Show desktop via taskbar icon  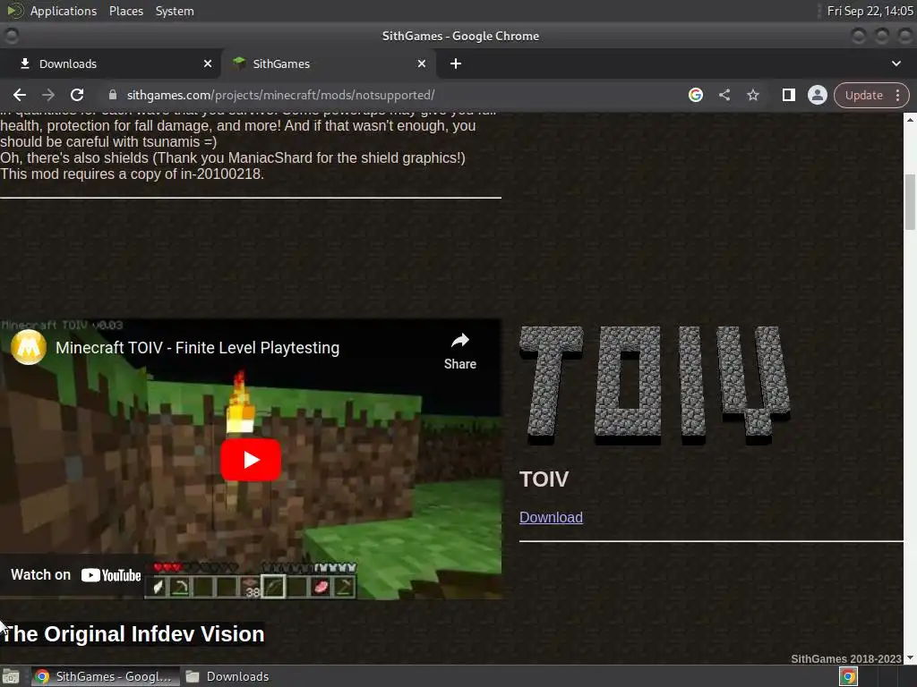pyautogui.click(x=11, y=676)
